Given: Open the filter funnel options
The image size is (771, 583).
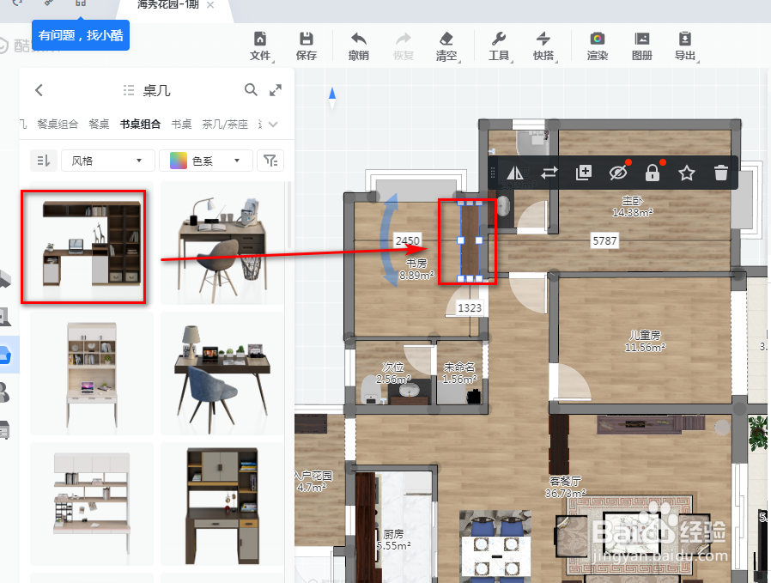Looking at the screenshot, I should 270,161.
